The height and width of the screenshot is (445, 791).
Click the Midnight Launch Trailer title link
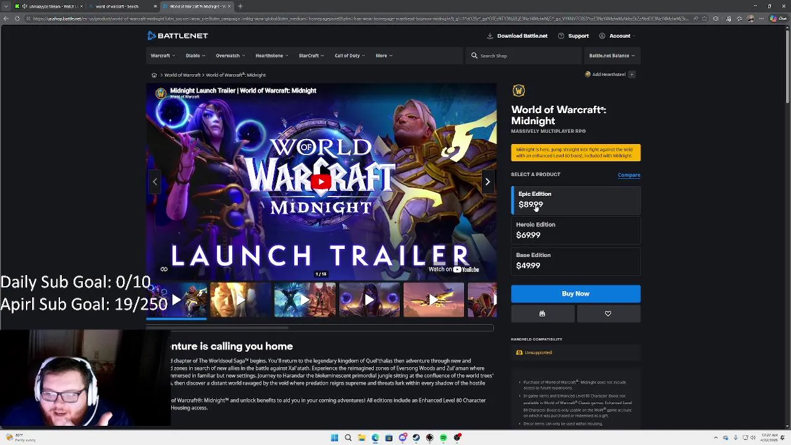[243, 90]
